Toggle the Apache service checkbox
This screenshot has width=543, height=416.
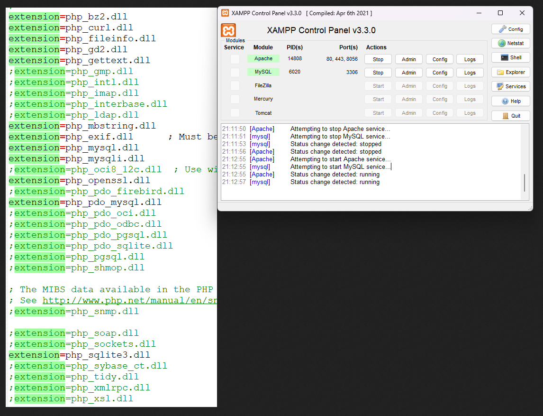(235, 59)
